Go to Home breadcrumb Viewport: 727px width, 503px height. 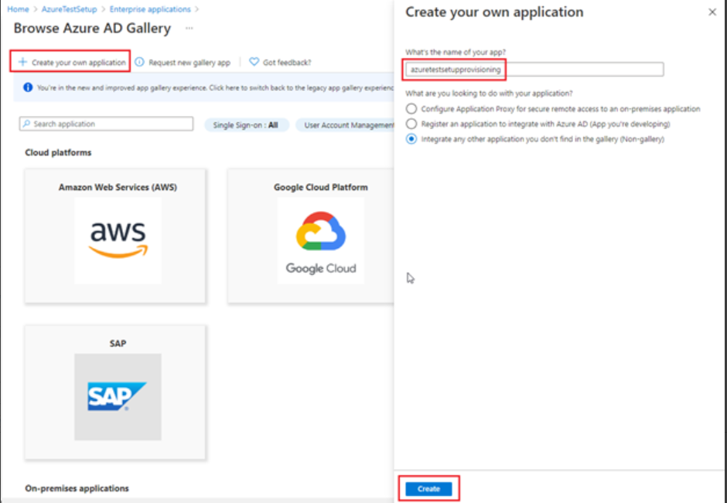click(18, 9)
